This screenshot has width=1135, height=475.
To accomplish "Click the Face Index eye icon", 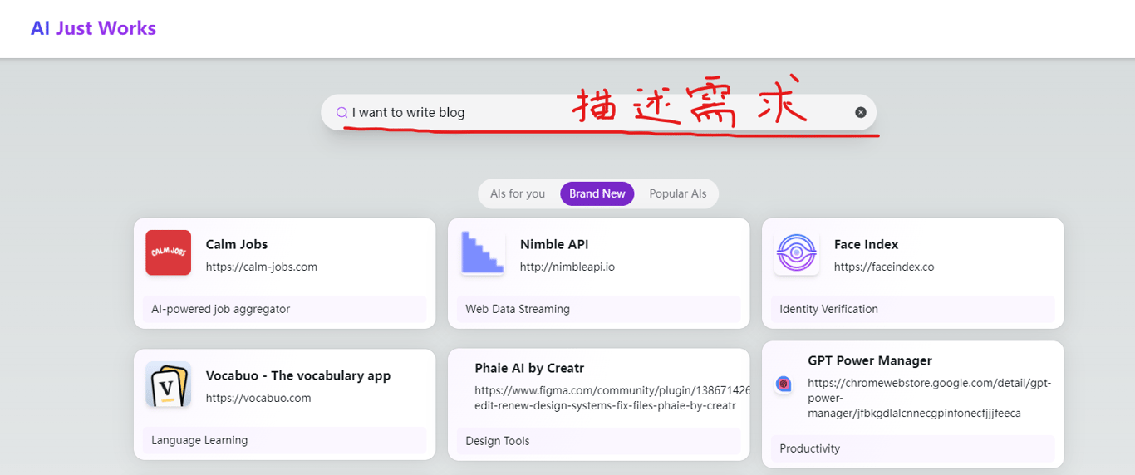I will (797, 252).
